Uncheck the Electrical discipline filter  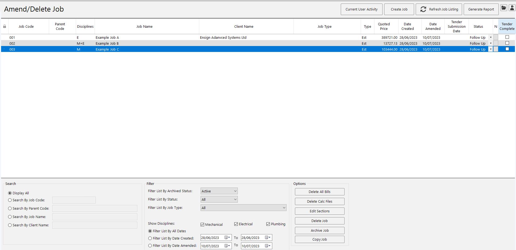click(x=236, y=224)
